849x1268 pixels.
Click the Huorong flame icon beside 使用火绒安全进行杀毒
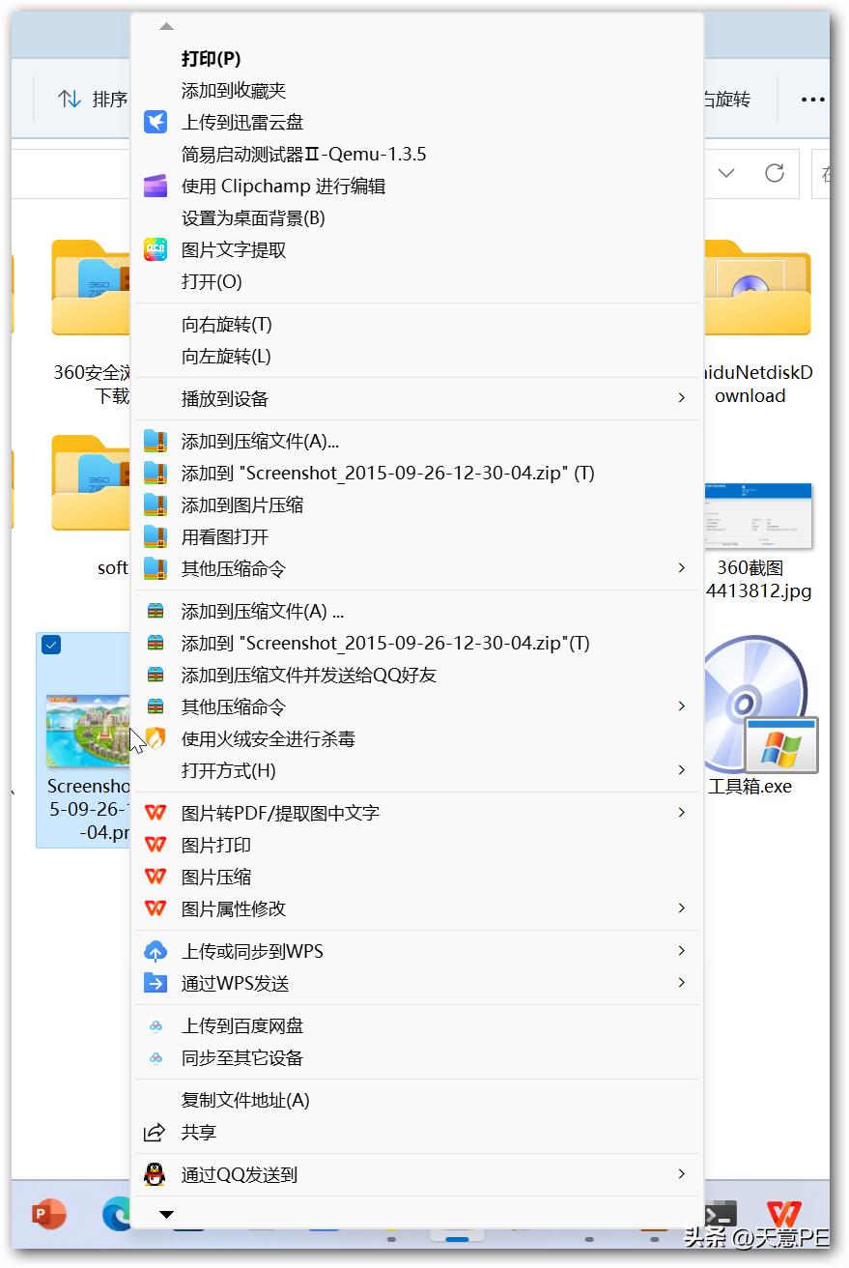pos(156,737)
